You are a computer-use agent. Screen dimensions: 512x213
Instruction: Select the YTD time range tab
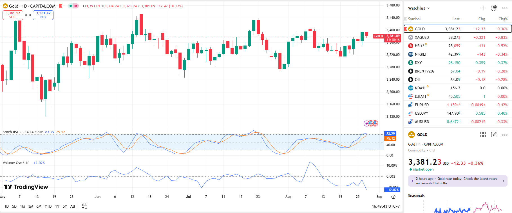tap(48, 206)
